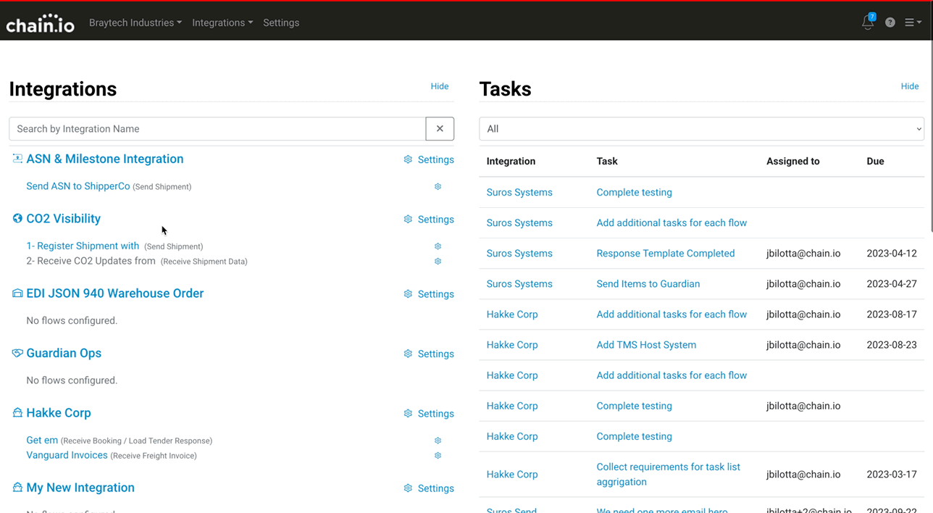Click the chain.io logo

pyautogui.click(x=40, y=23)
